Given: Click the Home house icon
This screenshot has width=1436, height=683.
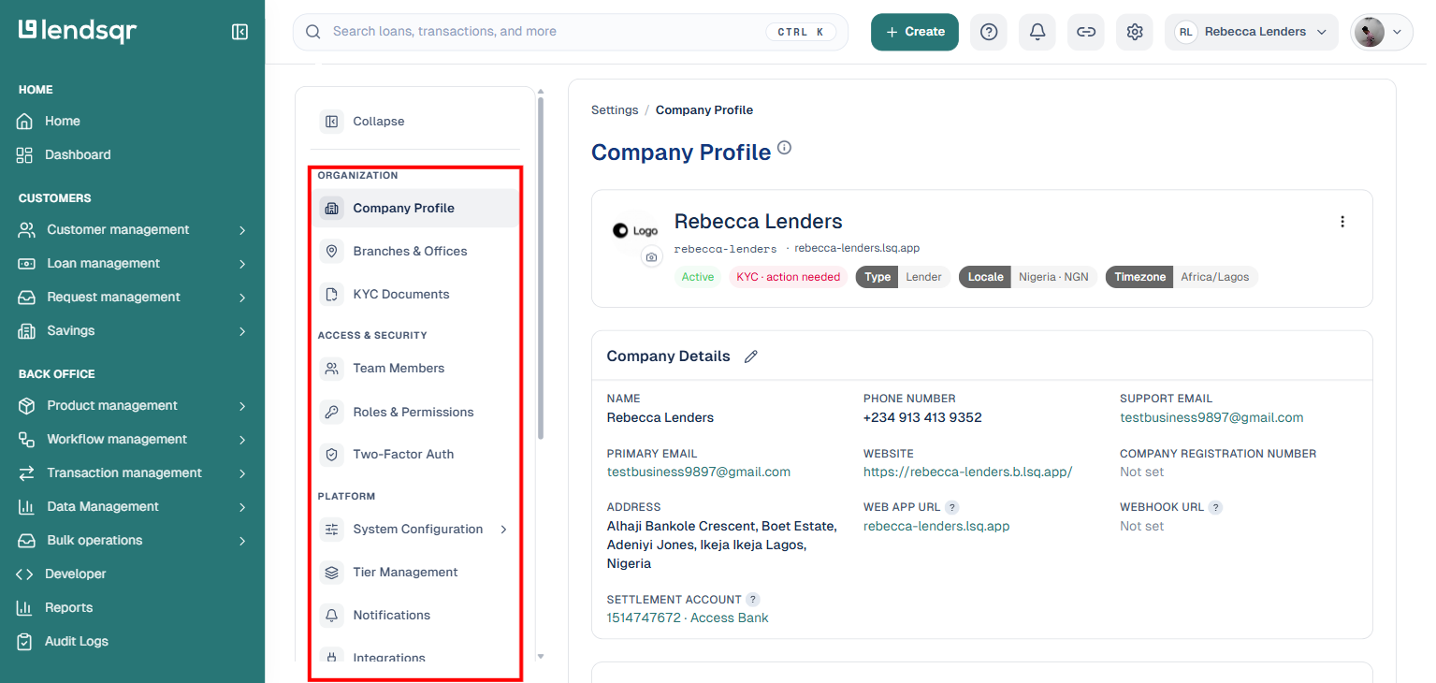Looking at the screenshot, I should pyautogui.click(x=25, y=121).
